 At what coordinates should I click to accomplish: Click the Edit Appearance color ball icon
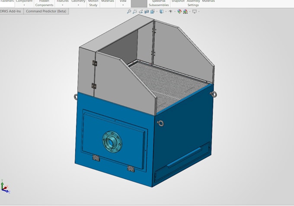(179, 12)
